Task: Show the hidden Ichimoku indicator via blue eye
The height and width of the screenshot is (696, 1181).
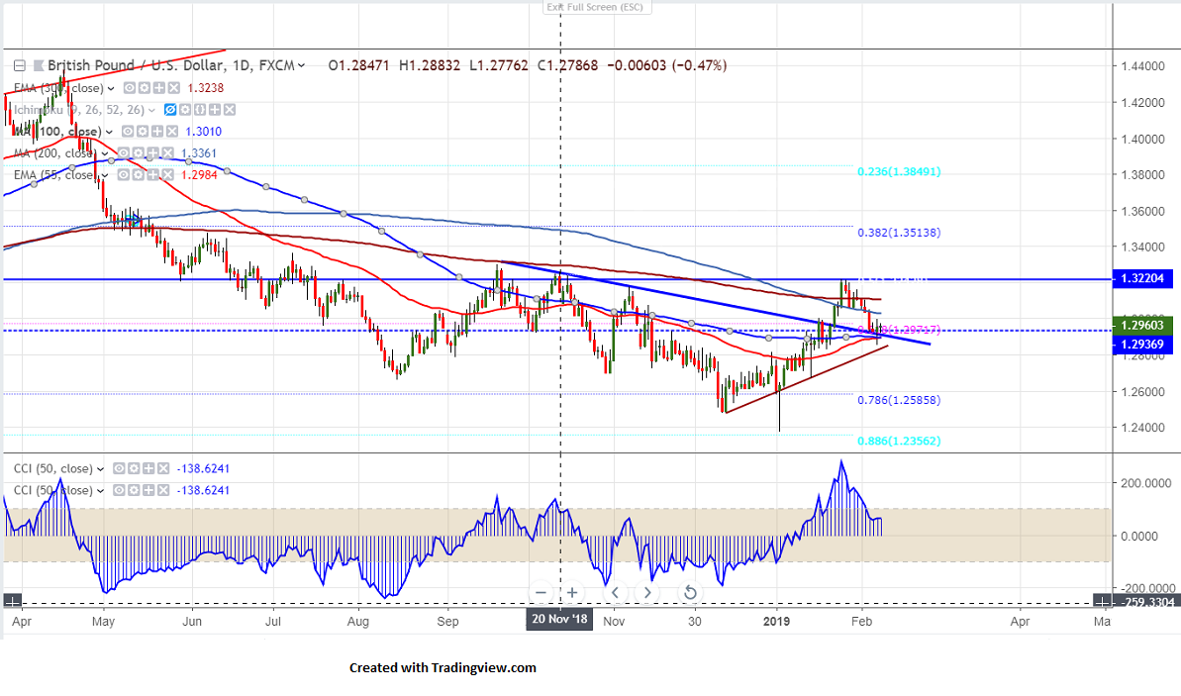Action: [x=170, y=110]
